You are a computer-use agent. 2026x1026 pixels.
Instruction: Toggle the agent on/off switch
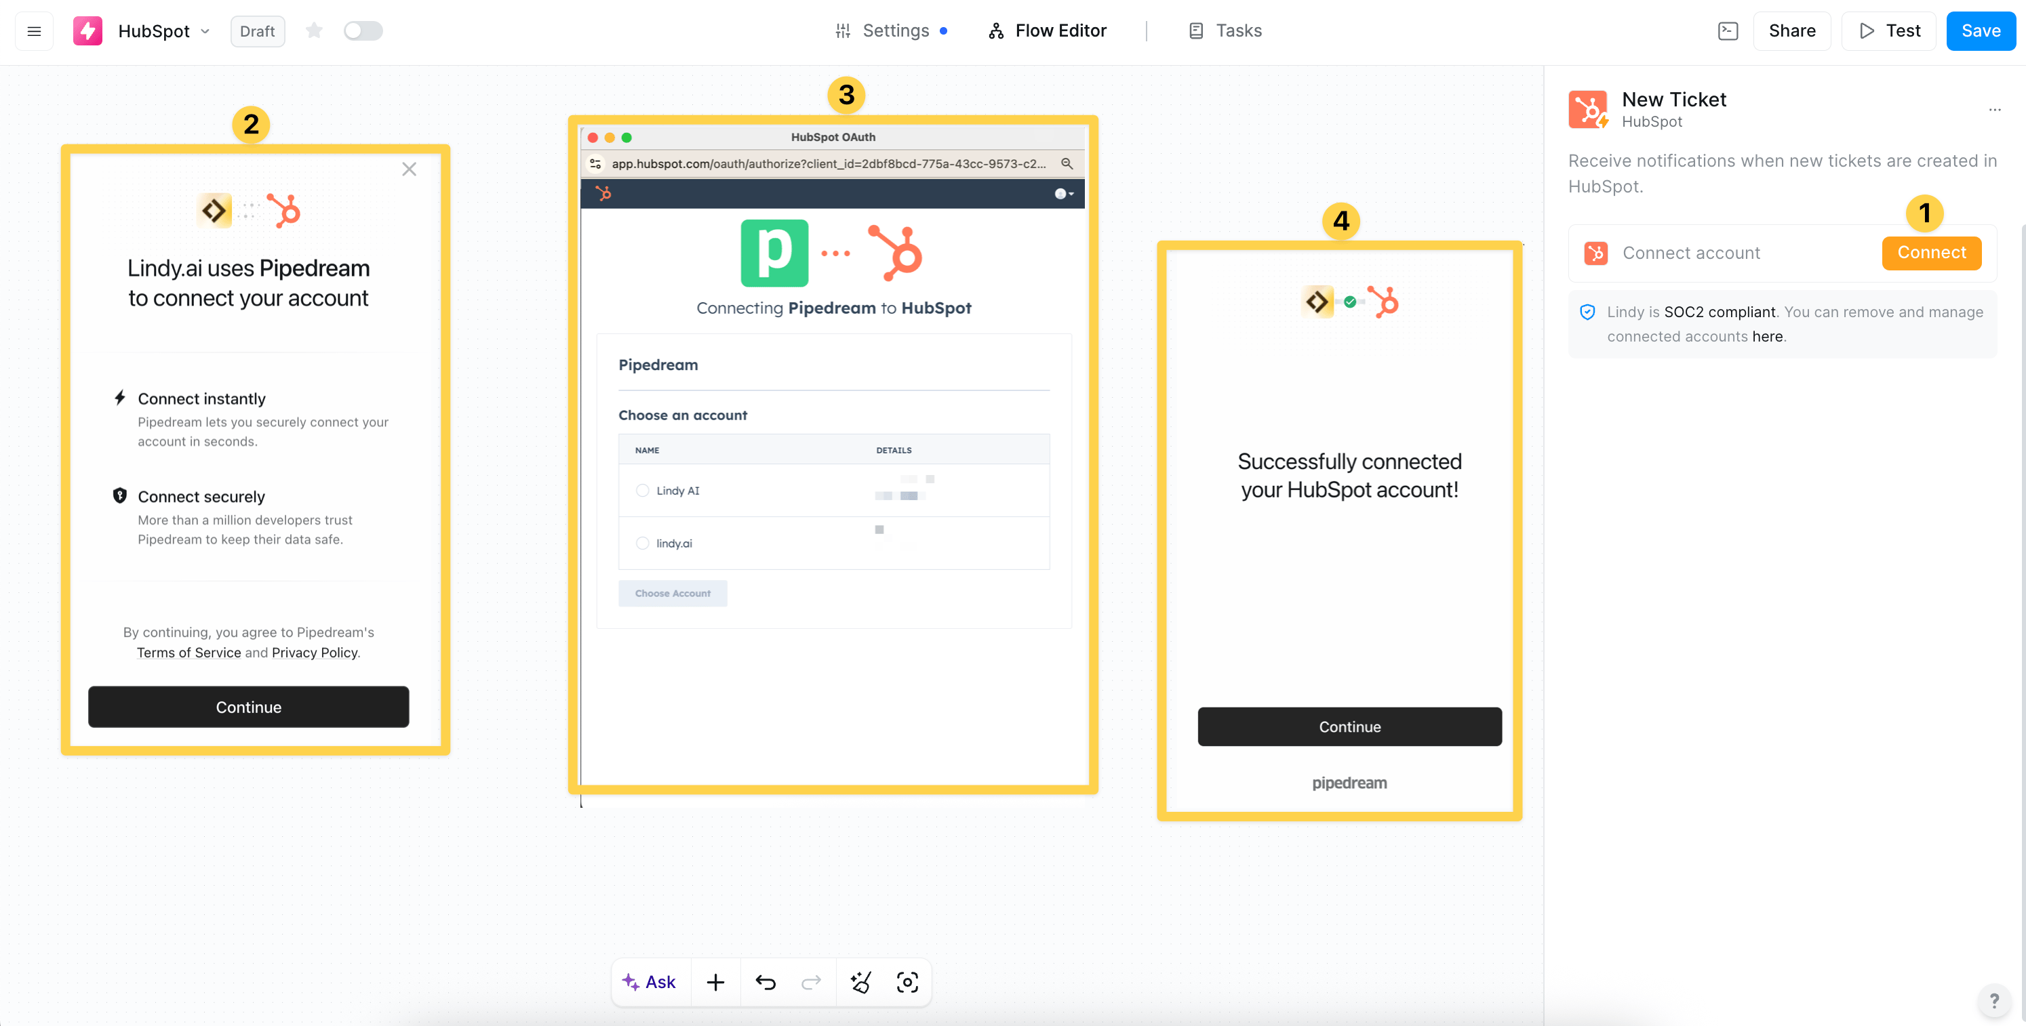coord(363,30)
